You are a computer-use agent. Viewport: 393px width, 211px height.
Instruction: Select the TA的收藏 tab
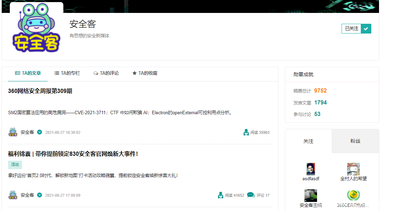145,73
